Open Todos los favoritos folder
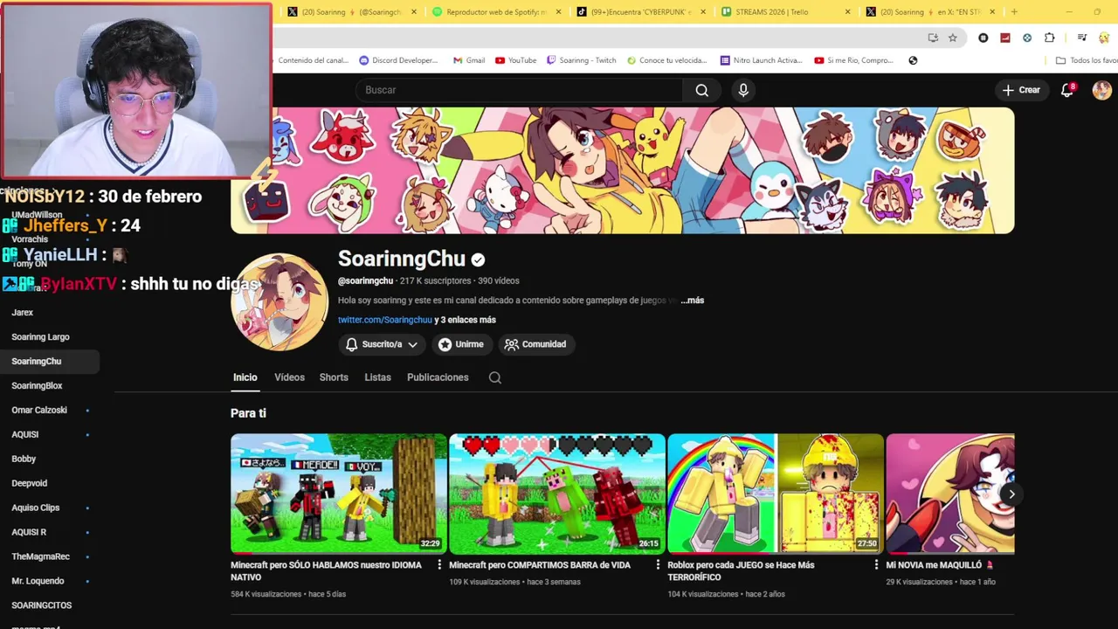 pos(1087,60)
